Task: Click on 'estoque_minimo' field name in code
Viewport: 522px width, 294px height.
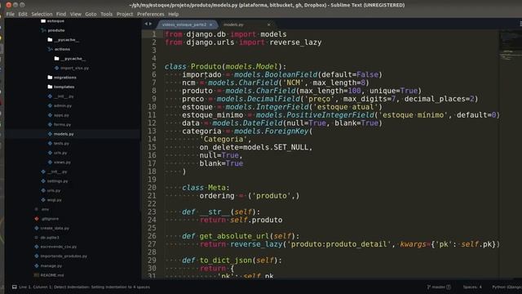Action: [212, 115]
